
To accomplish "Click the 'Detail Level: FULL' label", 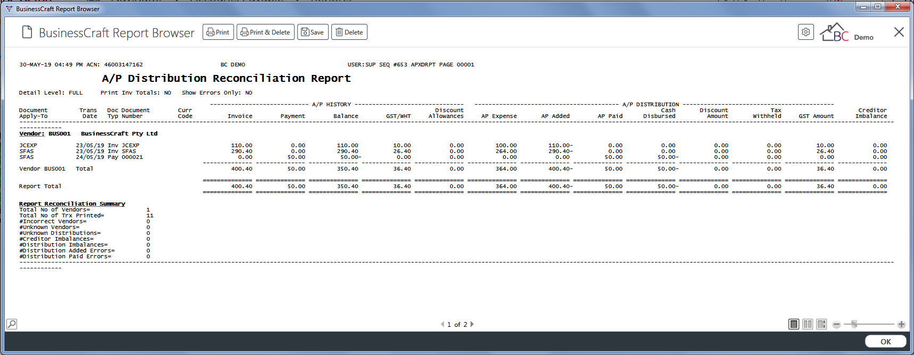I will tap(51, 92).
